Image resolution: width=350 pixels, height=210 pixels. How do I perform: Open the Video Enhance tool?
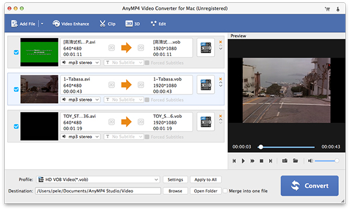click(x=71, y=24)
